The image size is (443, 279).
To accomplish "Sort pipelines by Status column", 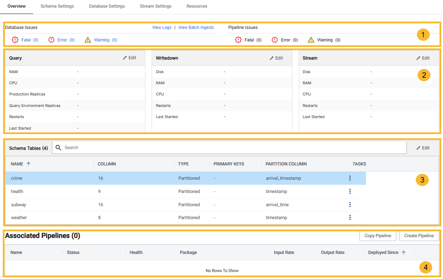I will coord(73,253).
